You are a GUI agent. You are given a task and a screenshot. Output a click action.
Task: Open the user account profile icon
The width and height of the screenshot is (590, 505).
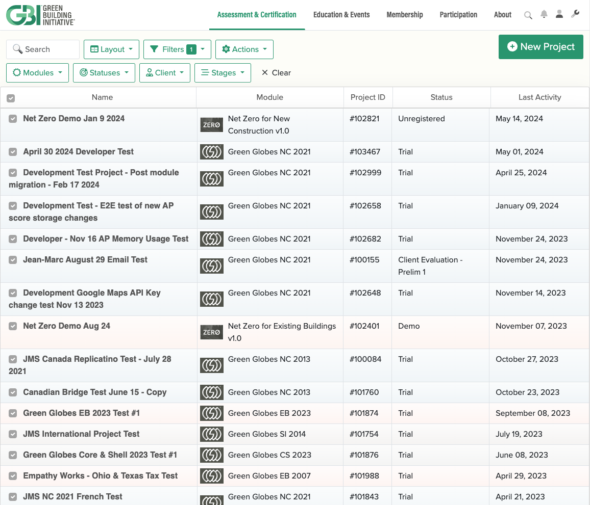click(559, 14)
